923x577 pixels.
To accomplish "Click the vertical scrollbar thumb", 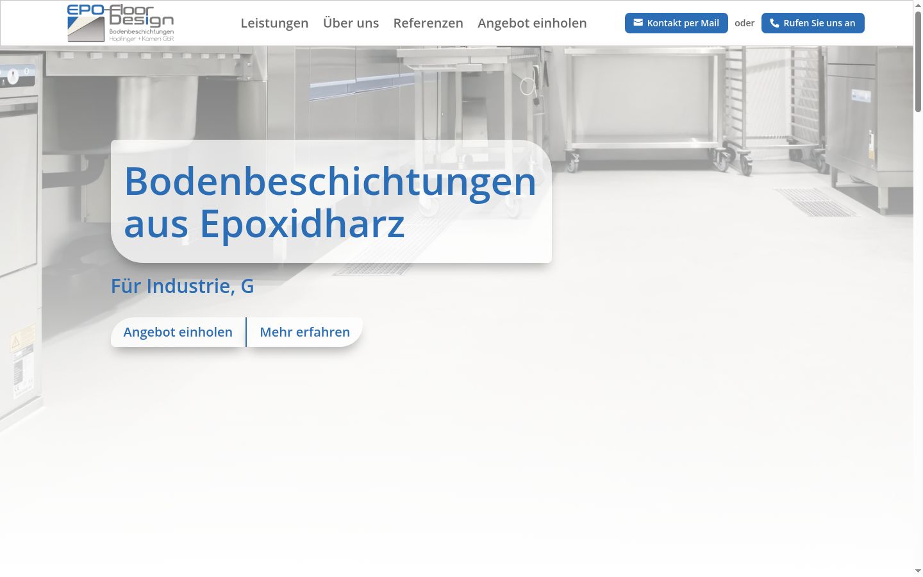I will click(918, 62).
